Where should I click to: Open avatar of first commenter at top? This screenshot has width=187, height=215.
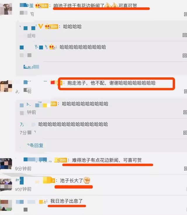pos(6,9)
